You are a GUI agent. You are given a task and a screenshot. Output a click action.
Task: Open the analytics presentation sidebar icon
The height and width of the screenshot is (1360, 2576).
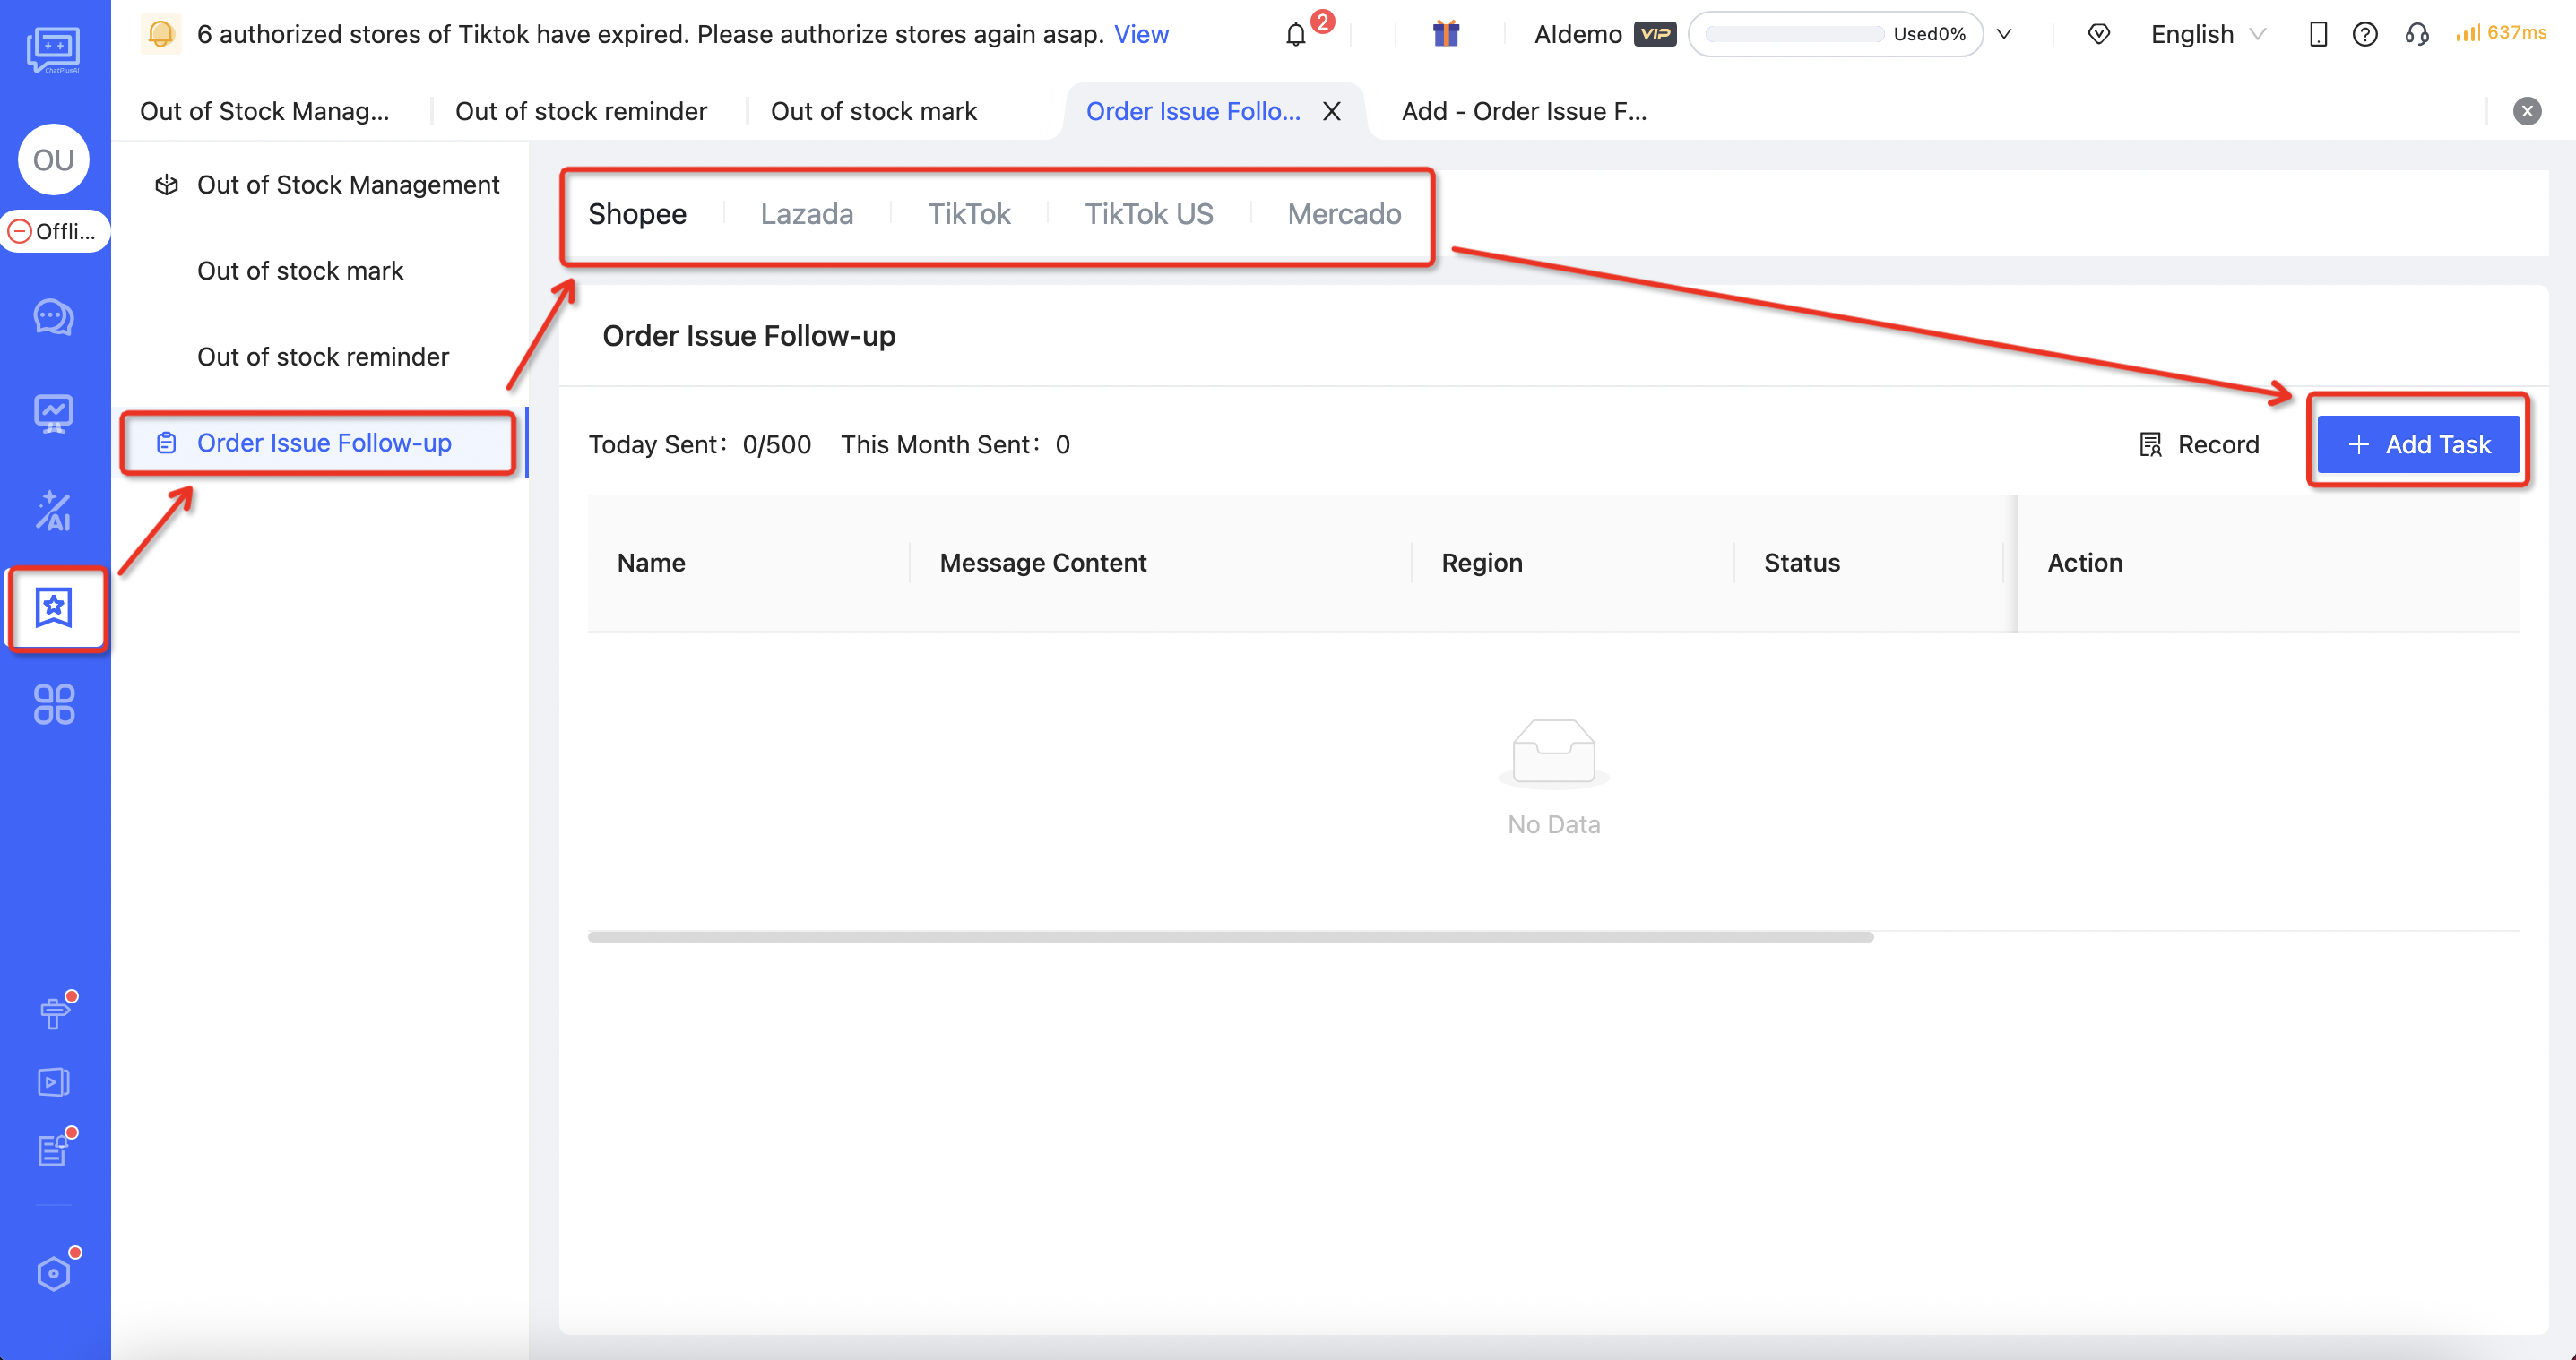tap(54, 413)
